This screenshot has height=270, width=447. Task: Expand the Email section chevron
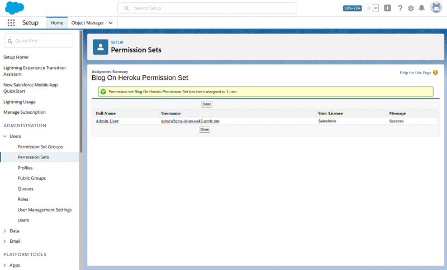[x=4, y=241]
